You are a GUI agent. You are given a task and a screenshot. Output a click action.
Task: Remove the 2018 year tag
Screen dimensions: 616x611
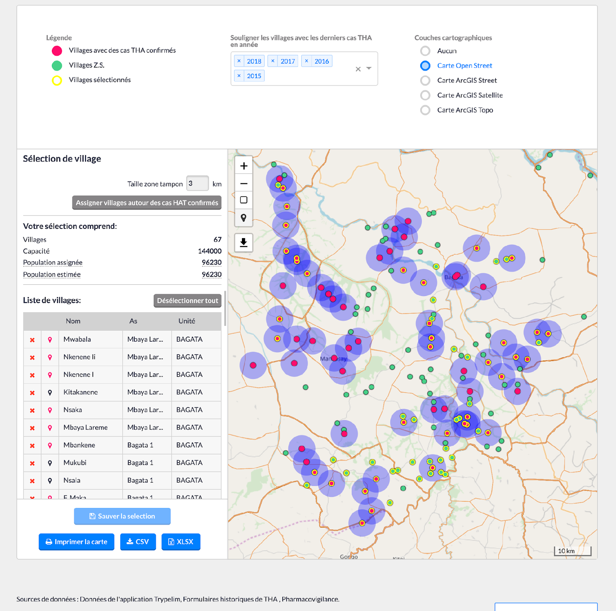coord(239,61)
